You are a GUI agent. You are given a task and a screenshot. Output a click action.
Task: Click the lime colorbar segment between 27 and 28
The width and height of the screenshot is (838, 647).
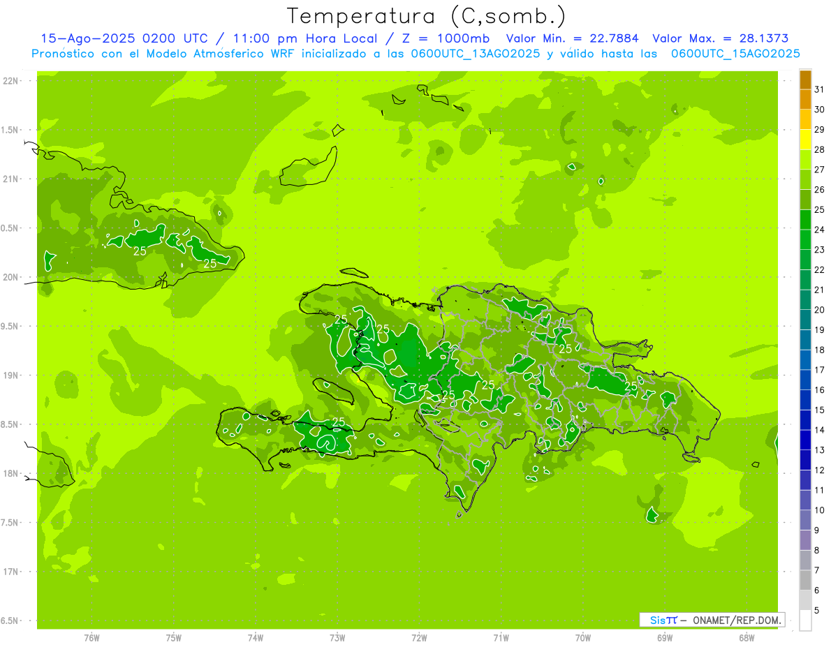(805, 160)
